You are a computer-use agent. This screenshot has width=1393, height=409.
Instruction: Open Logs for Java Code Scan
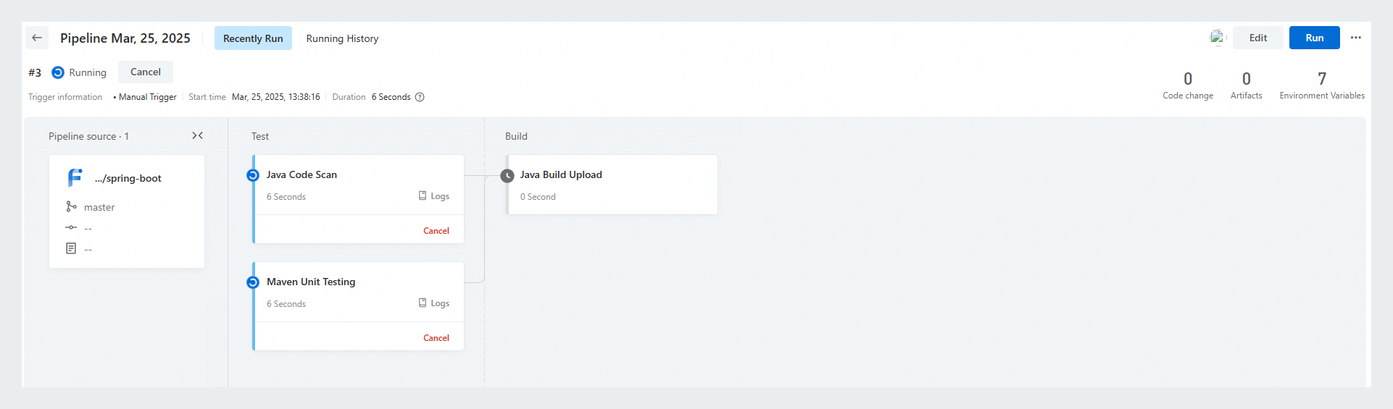tap(434, 196)
